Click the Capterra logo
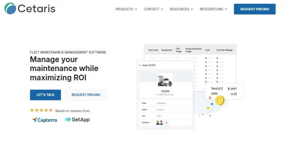Image resolution: width=286 pixels, height=157 pixels. click(x=45, y=120)
